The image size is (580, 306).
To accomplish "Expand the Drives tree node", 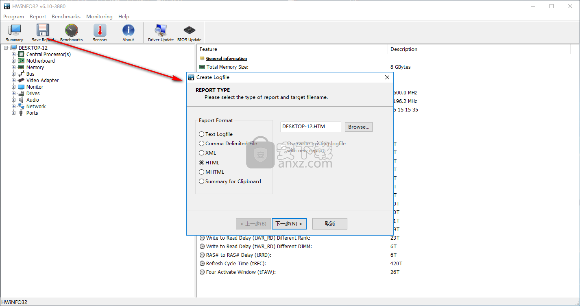I will click(14, 93).
